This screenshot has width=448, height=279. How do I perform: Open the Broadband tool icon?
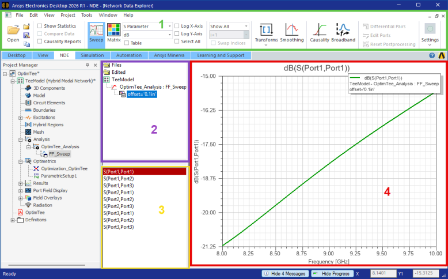click(343, 33)
